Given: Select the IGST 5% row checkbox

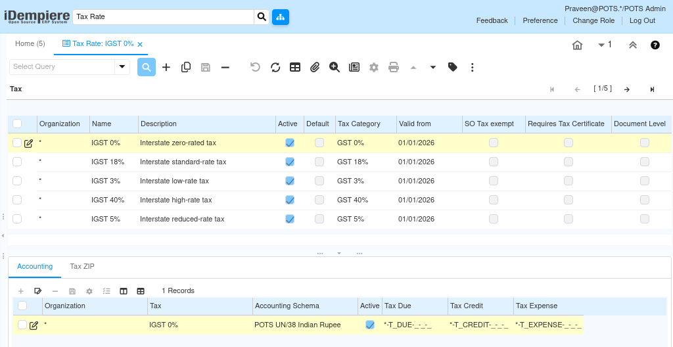Looking at the screenshot, I should (16, 219).
